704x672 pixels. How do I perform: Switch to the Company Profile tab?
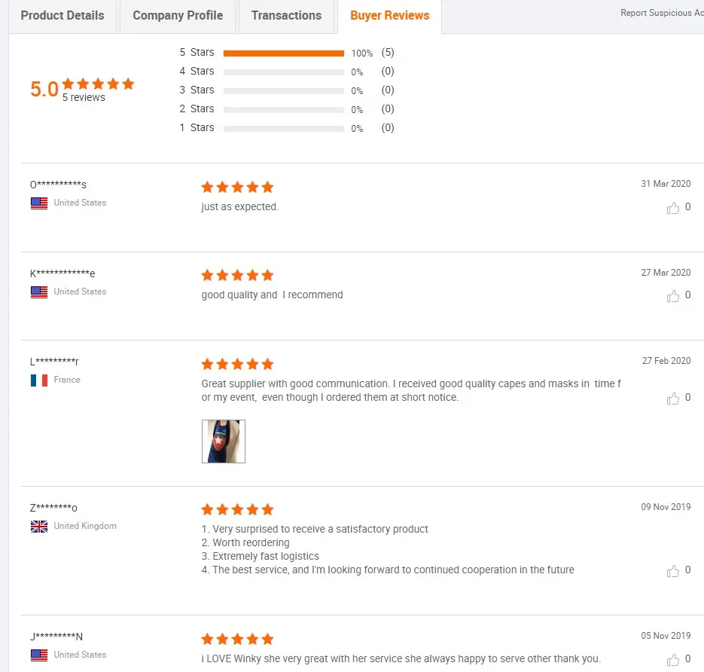click(x=178, y=16)
